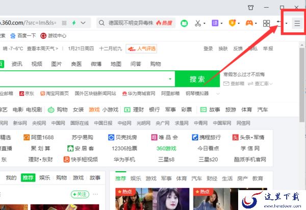
Task: Click the browser search box hot-search text
Action: click(x=131, y=23)
